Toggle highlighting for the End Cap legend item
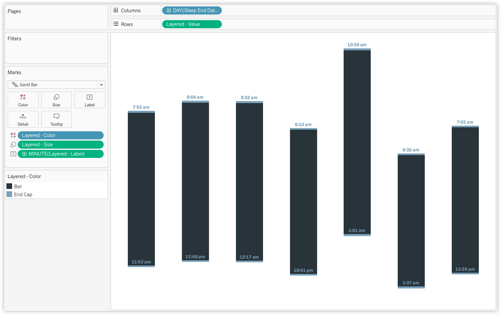 point(10,194)
